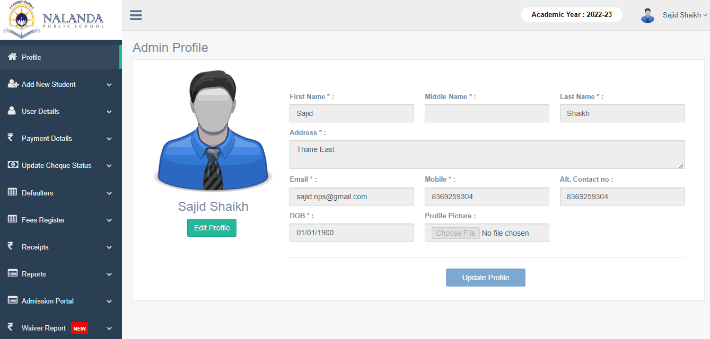Viewport: 710px width, 339px height.
Task: Open the Sajid Shaikh account dropdown
Action: [684, 15]
